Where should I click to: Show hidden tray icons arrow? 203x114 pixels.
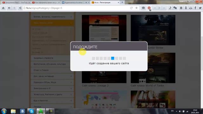tap(176, 111)
